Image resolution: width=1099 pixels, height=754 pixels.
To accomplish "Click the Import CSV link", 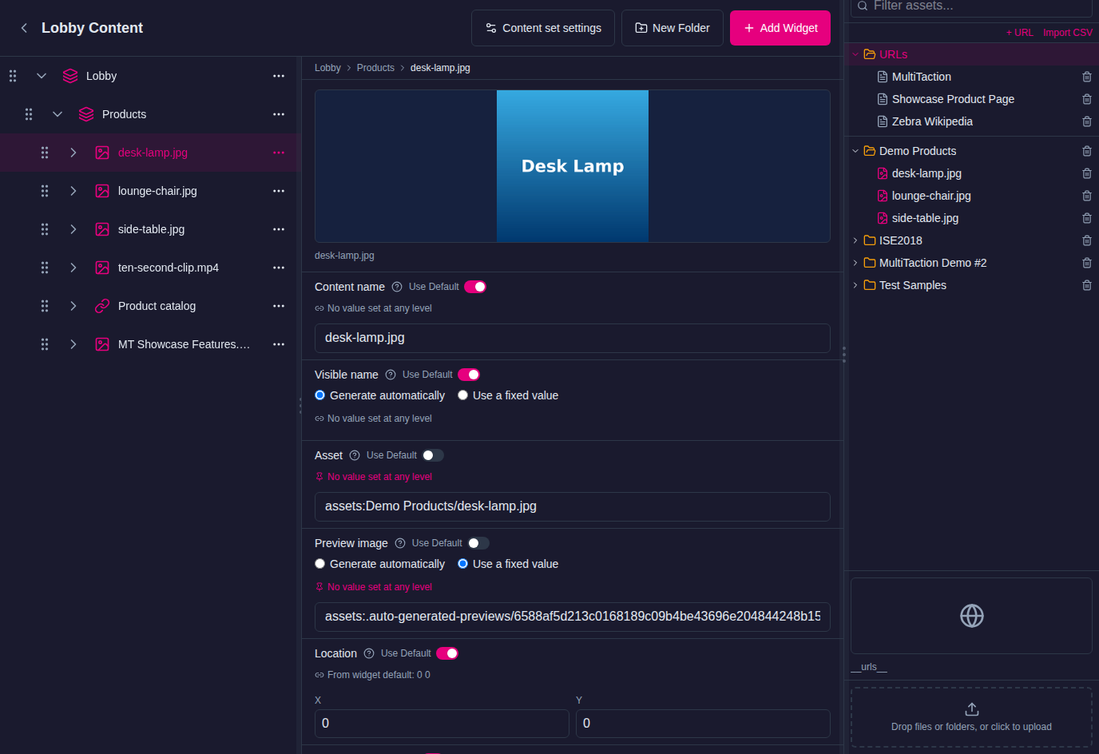I will tap(1068, 33).
